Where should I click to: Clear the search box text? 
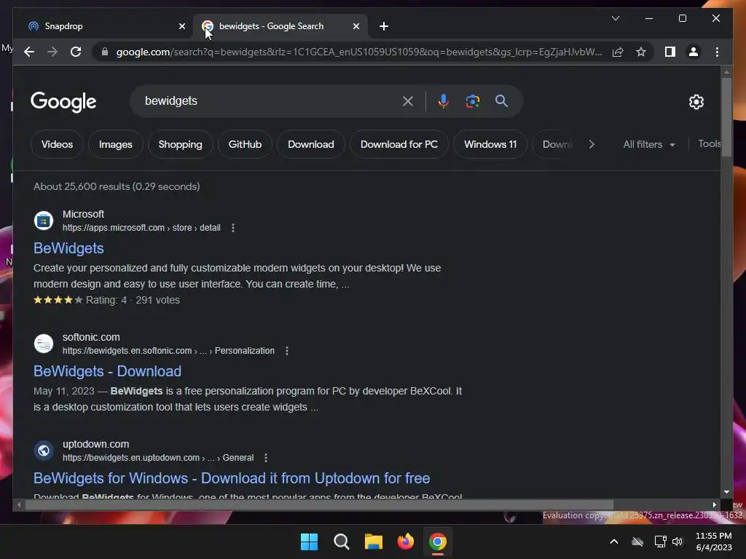pos(408,100)
